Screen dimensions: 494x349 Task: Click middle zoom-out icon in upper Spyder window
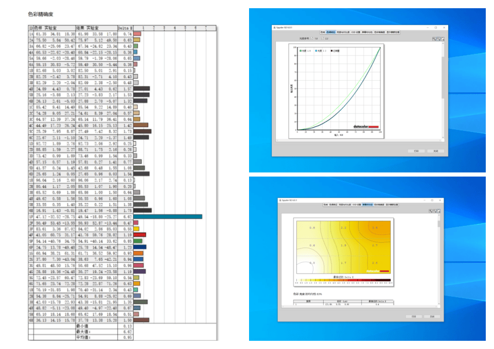click(437, 38)
